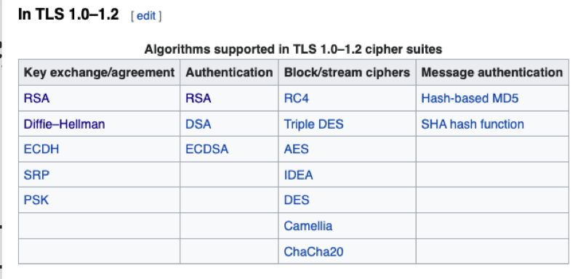Open the RC4 cipher link
586x279 pixels.
tap(297, 98)
